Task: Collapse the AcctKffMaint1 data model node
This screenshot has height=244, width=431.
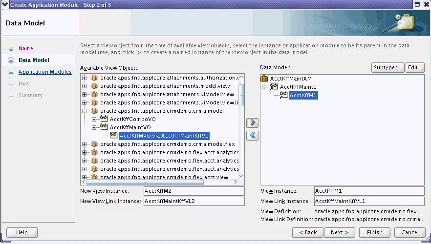Action: pos(264,87)
